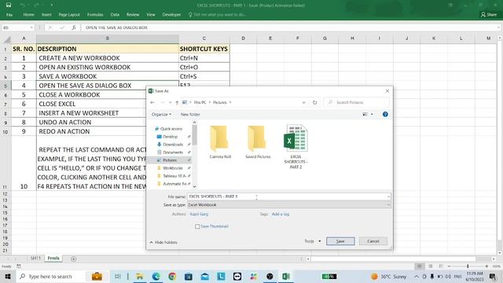The image size is (503, 283).
Task: Click the Up one level arrow
Action: coord(177,102)
